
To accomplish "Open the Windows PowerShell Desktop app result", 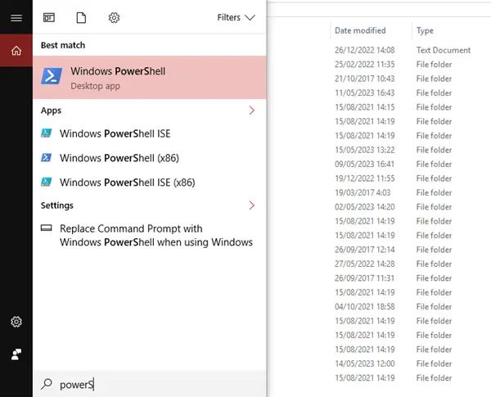I will pyautogui.click(x=150, y=78).
